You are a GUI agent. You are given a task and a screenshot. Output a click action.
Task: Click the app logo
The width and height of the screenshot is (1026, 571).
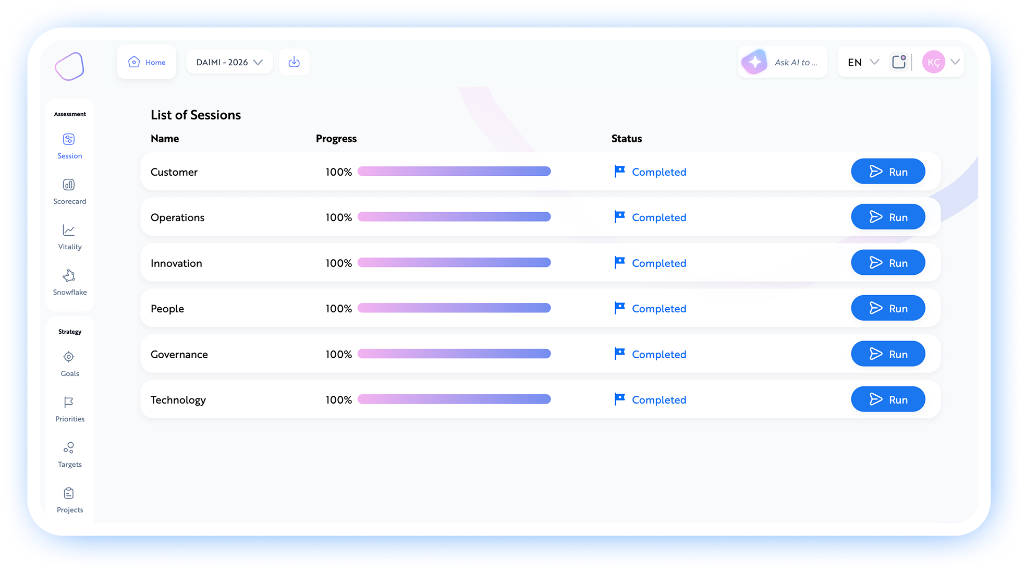69,67
